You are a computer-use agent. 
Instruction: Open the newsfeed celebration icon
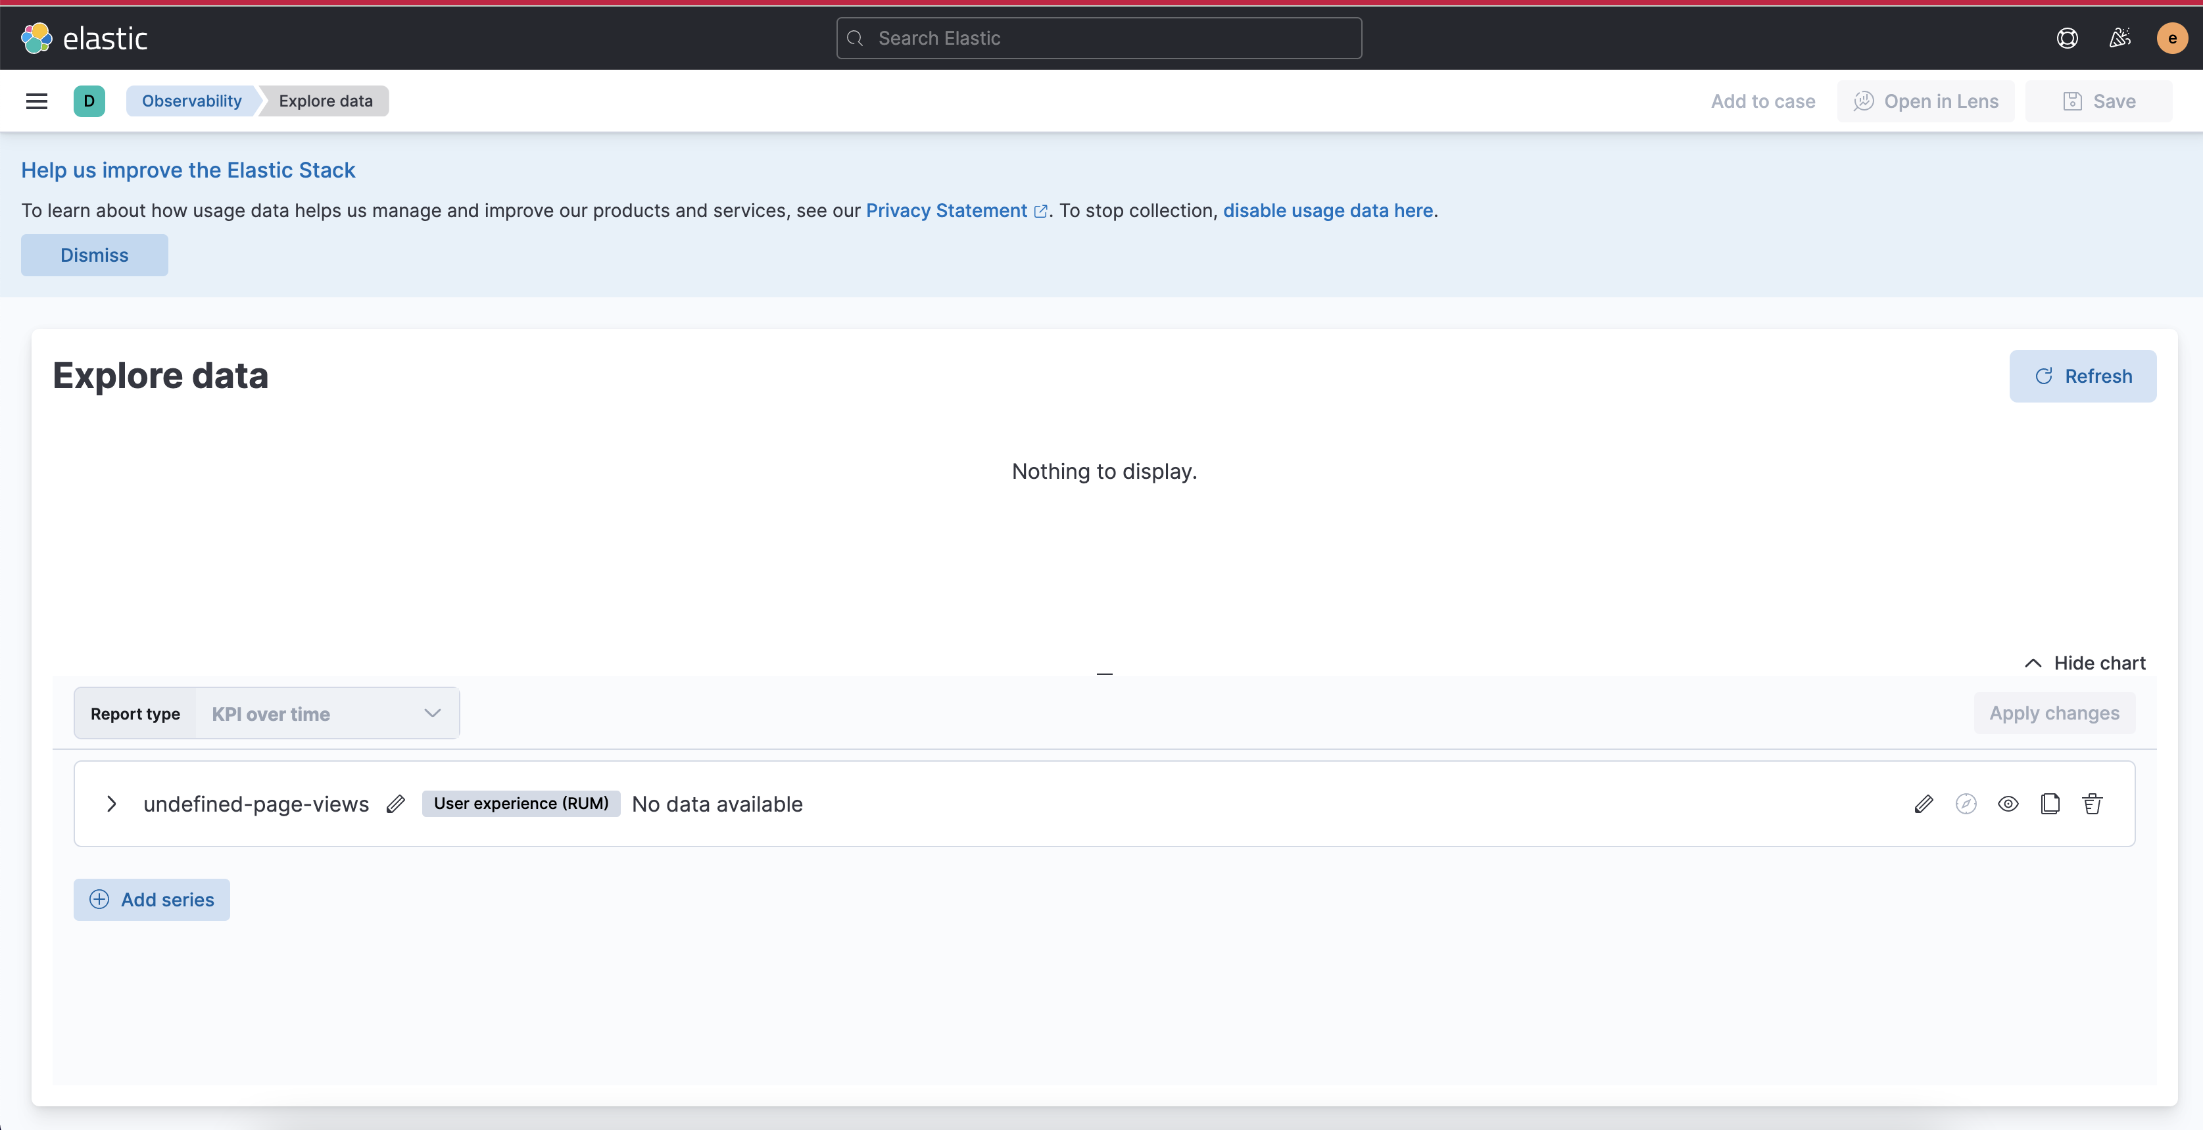(x=2120, y=39)
